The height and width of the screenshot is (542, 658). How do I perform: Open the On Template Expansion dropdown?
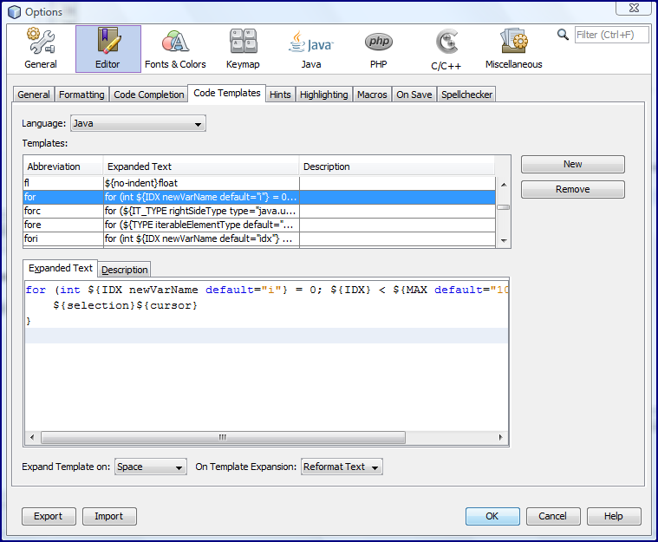click(342, 467)
